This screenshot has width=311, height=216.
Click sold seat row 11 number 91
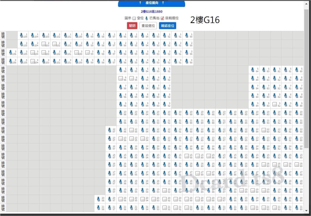click(x=176, y=121)
